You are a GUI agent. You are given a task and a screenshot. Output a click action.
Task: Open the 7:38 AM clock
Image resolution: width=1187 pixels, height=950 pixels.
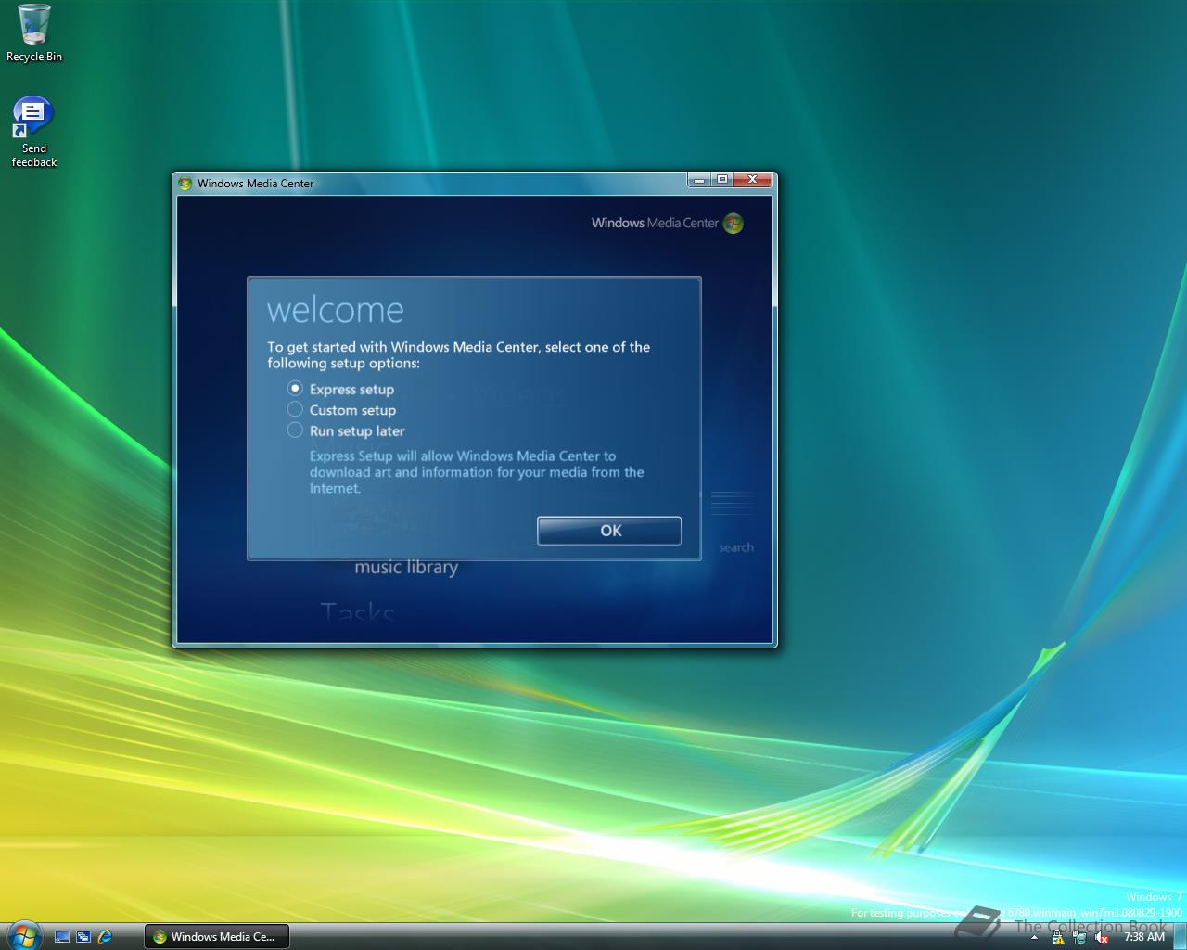(x=1144, y=937)
